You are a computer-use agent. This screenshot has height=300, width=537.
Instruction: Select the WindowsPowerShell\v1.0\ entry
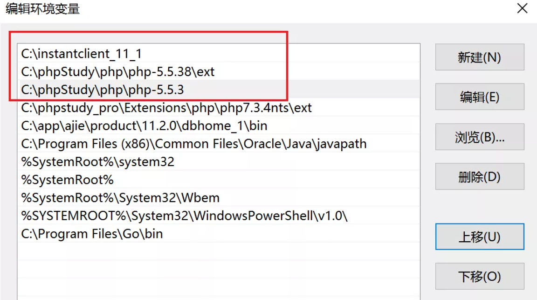pyautogui.click(x=219, y=215)
